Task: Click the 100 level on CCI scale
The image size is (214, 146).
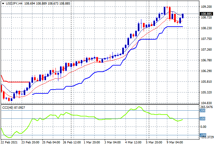Action: click(203, 119)
